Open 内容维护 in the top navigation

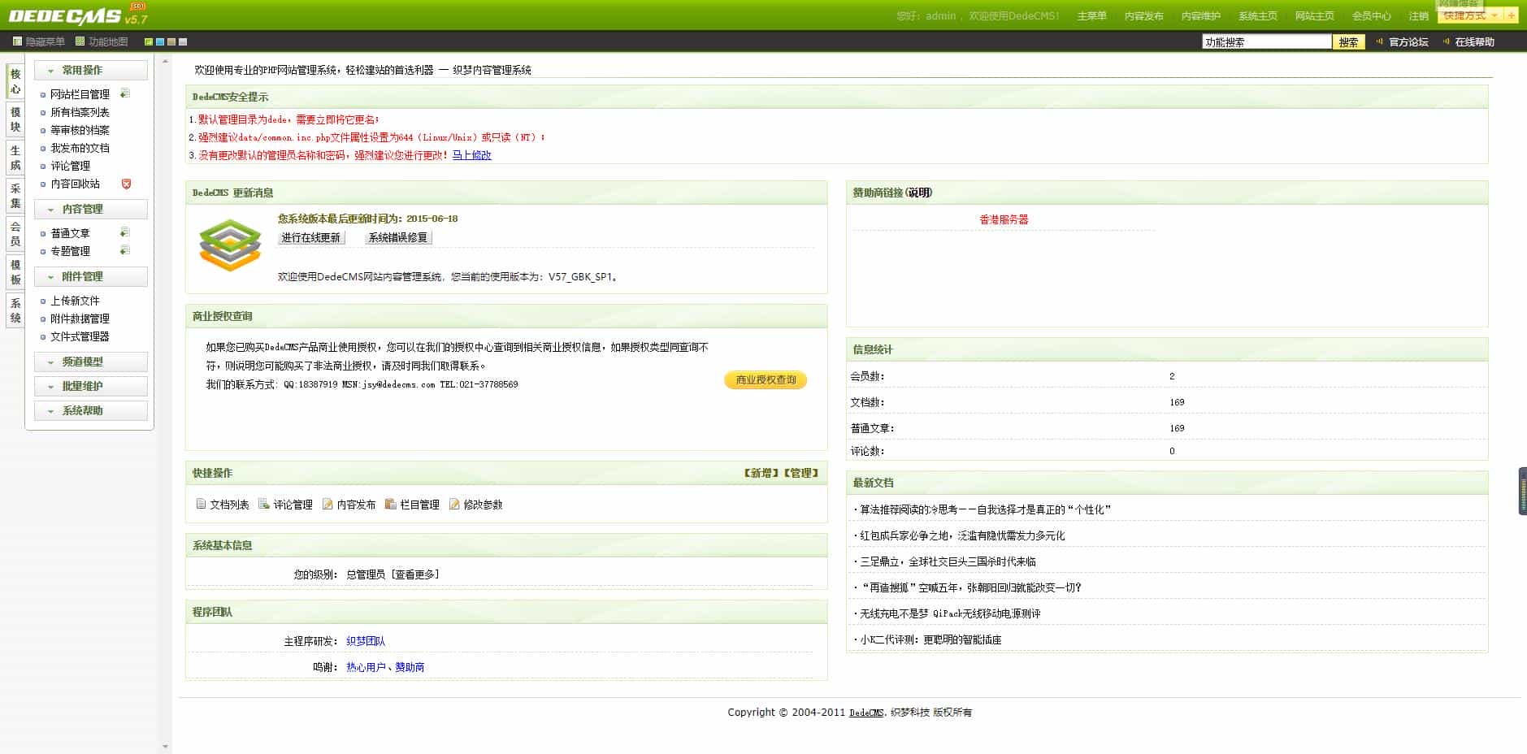[1200, 16]
